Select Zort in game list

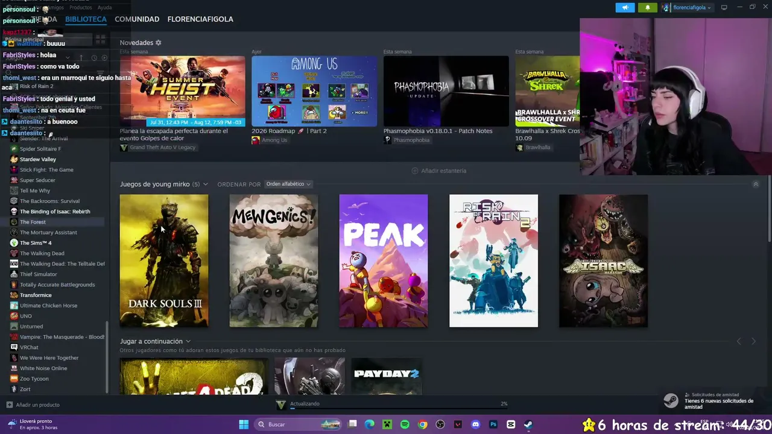(25, 389)
